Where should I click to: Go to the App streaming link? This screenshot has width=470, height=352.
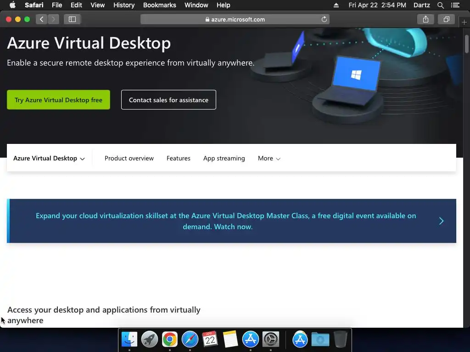[224, 158]
